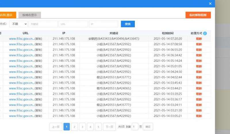Viewport: 230px width, 134px height.
Task: Click 阻断 status in the 06:34:42 row
Action: click(x=199, y=55)
